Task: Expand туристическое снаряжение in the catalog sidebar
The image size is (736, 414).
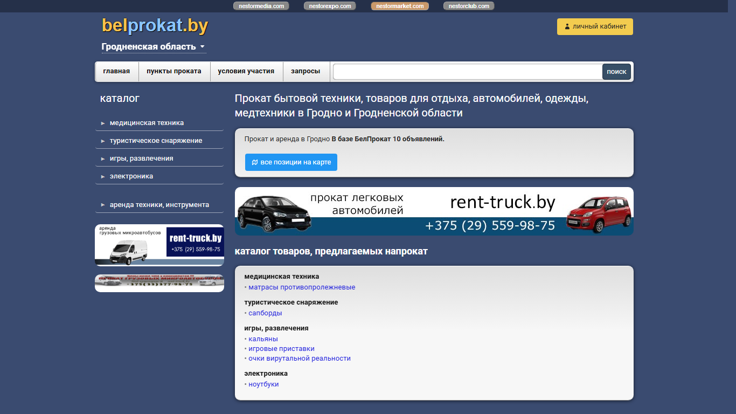Action: pos(159,141)
